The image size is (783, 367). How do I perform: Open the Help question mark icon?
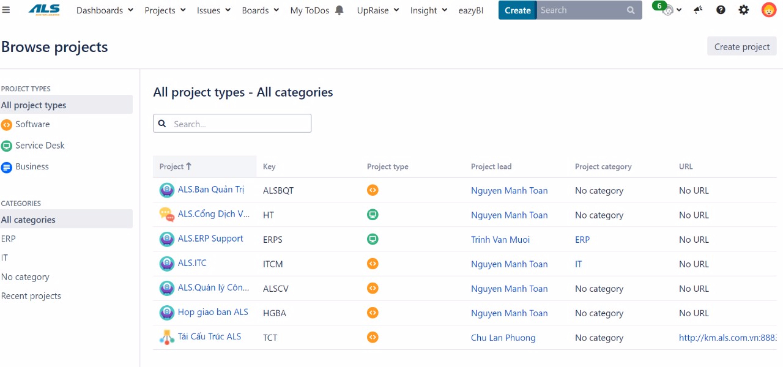(721, 10)
